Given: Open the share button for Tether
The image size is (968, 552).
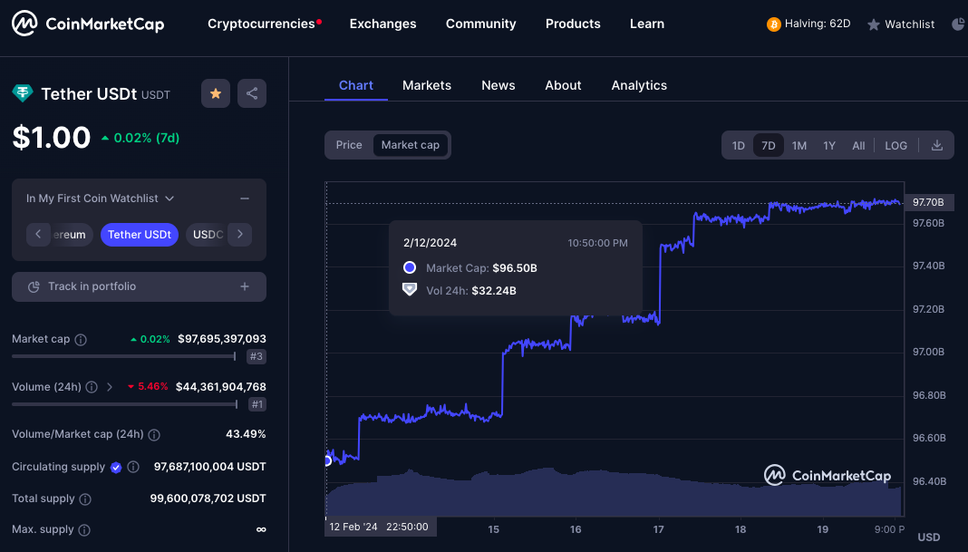Looking at the screenshot, I should point(252,93).
